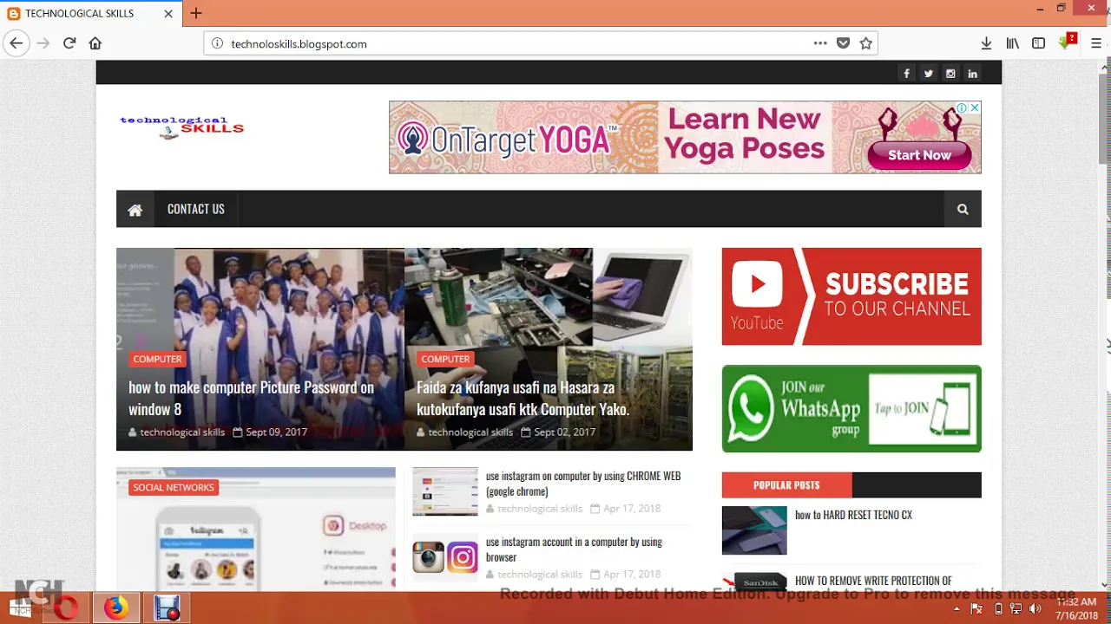This screenshot has height=624, width=1111.
Task: Open 'use instagram account in a computer' post
Action: (574, 549)
